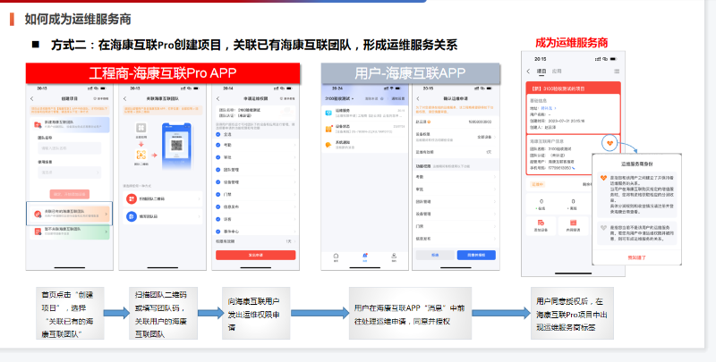The width and height of the screenshot is (716, 362).
Task: Expand 权限有效期 row in 申请运维权限
Action: tap(256, 241)
